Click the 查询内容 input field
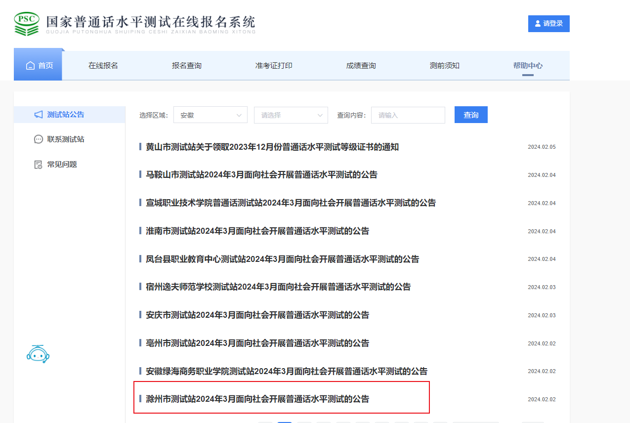630x423 pixels. 408,115
